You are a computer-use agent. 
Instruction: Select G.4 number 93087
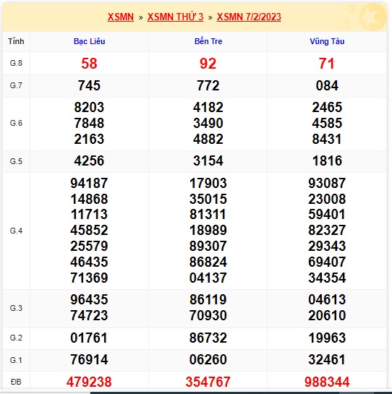click(x=327, y=183)
